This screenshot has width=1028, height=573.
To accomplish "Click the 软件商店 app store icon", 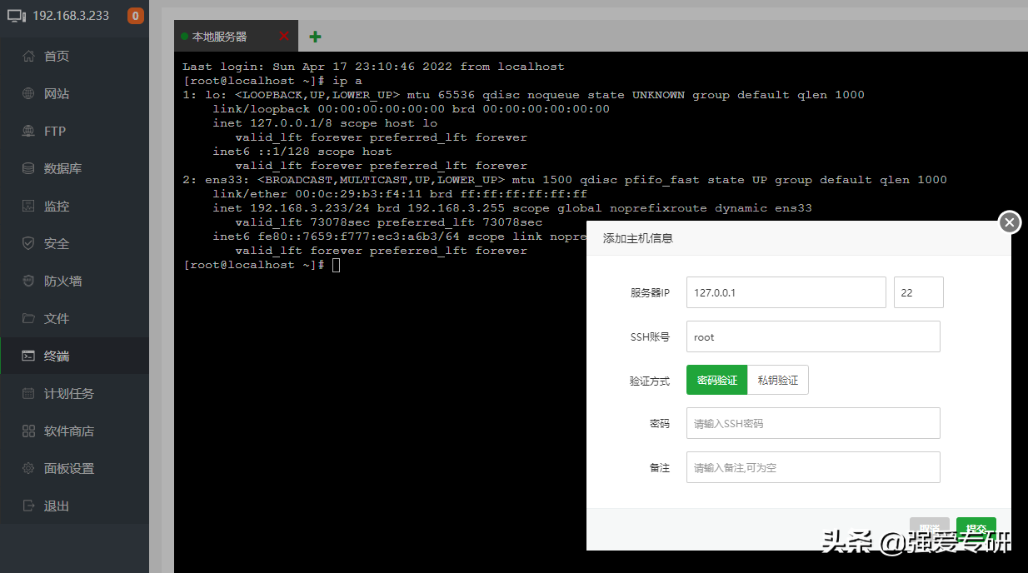I will 28,431.
